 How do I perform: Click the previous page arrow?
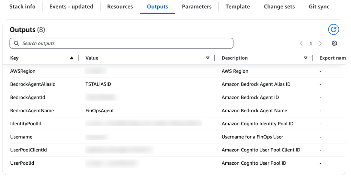coord(301,43)
